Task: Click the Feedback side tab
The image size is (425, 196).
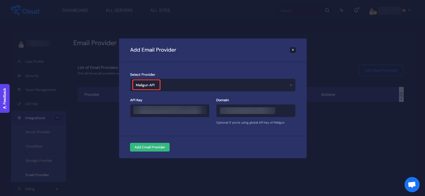Action: click(5, 98)
